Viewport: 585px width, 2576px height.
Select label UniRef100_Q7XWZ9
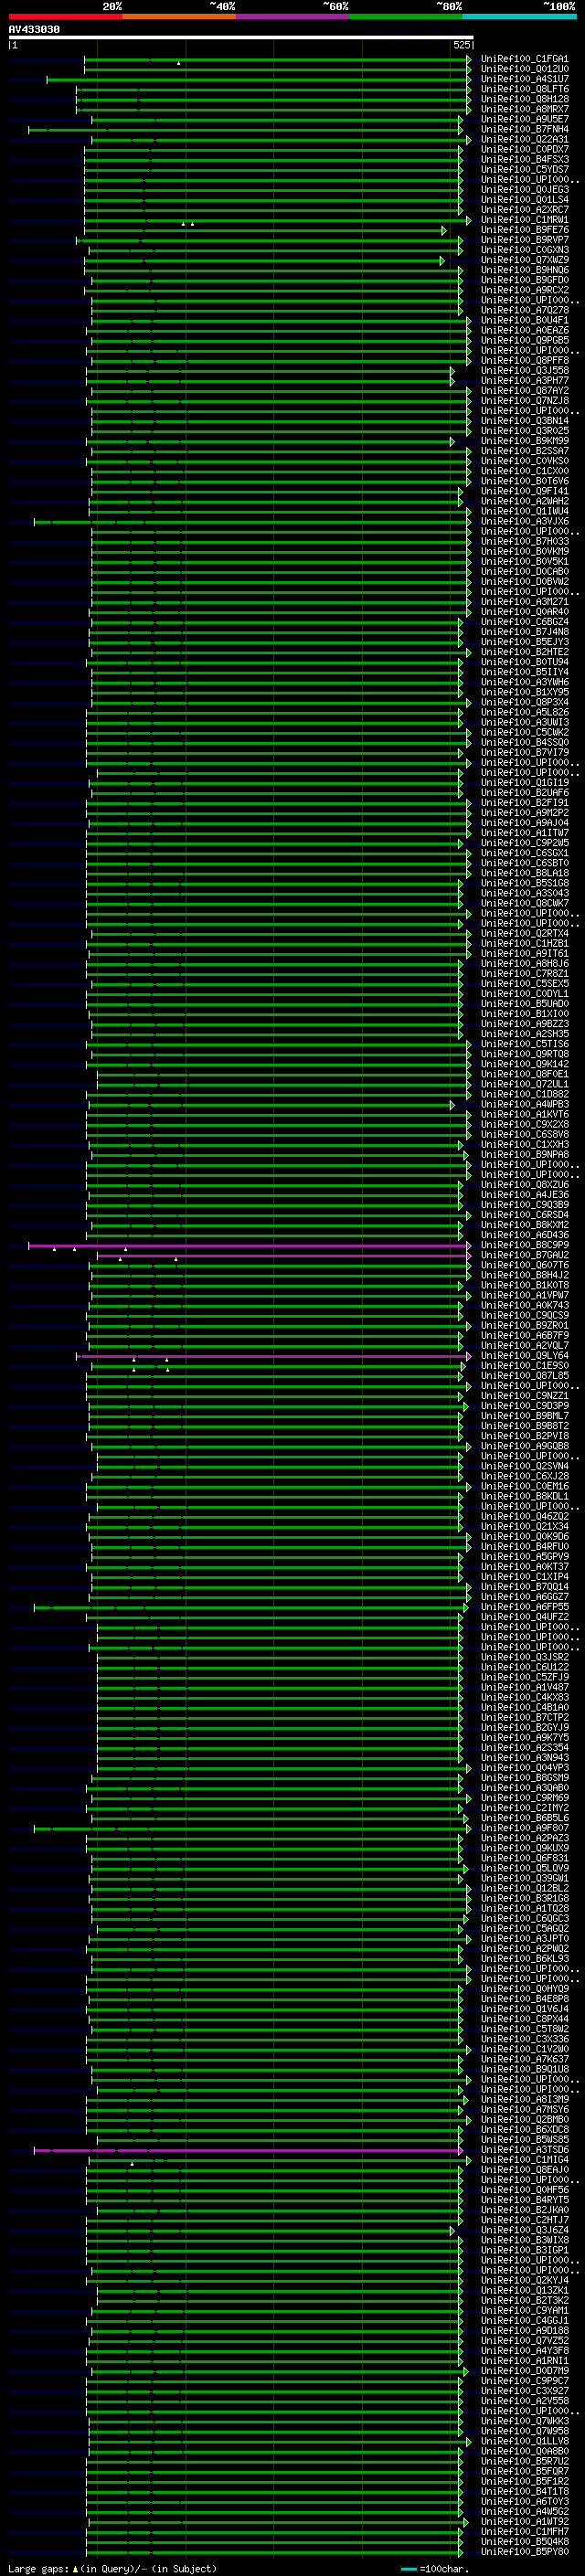tap(524, 260)
